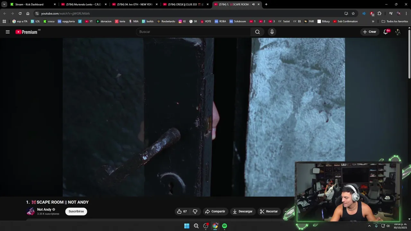Like the video with the thumbs-up button
Screen dimensions: 411x231
(182, 211)
